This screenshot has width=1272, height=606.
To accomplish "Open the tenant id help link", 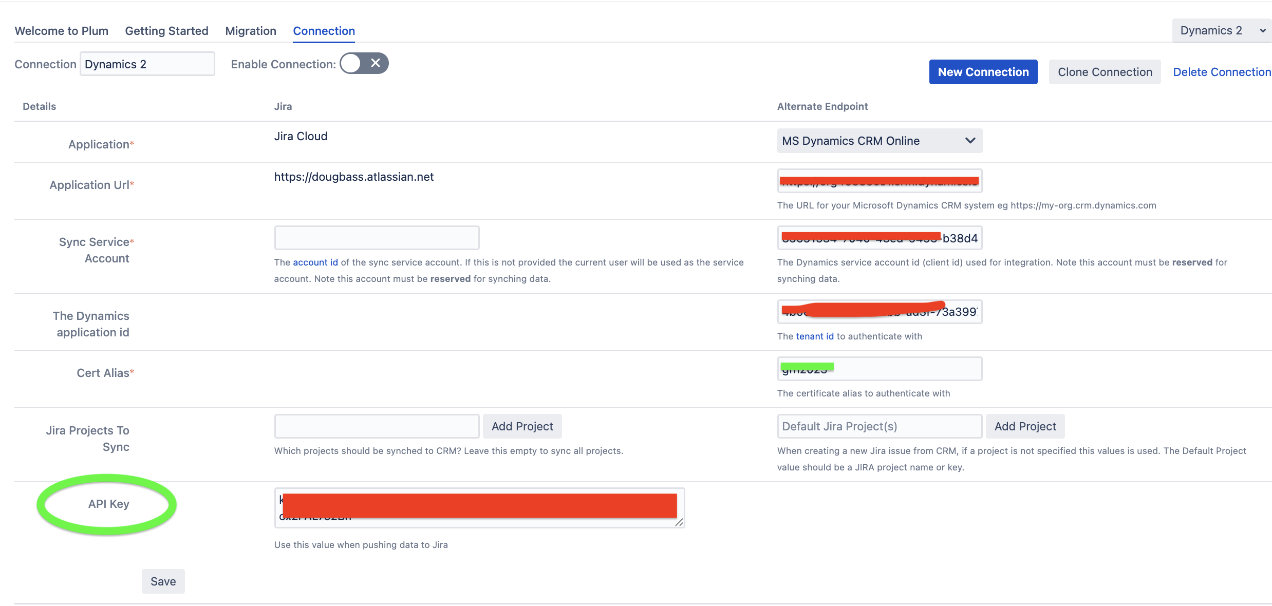I will 815,336.
